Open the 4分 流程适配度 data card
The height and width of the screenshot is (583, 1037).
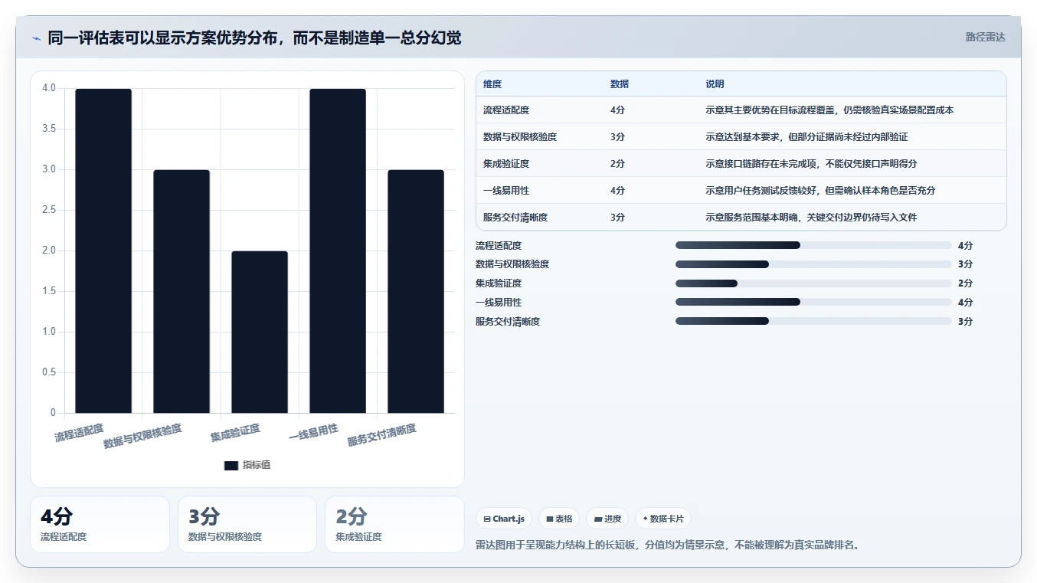(x=100, y=524)
